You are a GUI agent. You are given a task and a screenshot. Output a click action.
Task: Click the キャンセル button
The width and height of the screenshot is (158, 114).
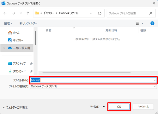(143, 107)
